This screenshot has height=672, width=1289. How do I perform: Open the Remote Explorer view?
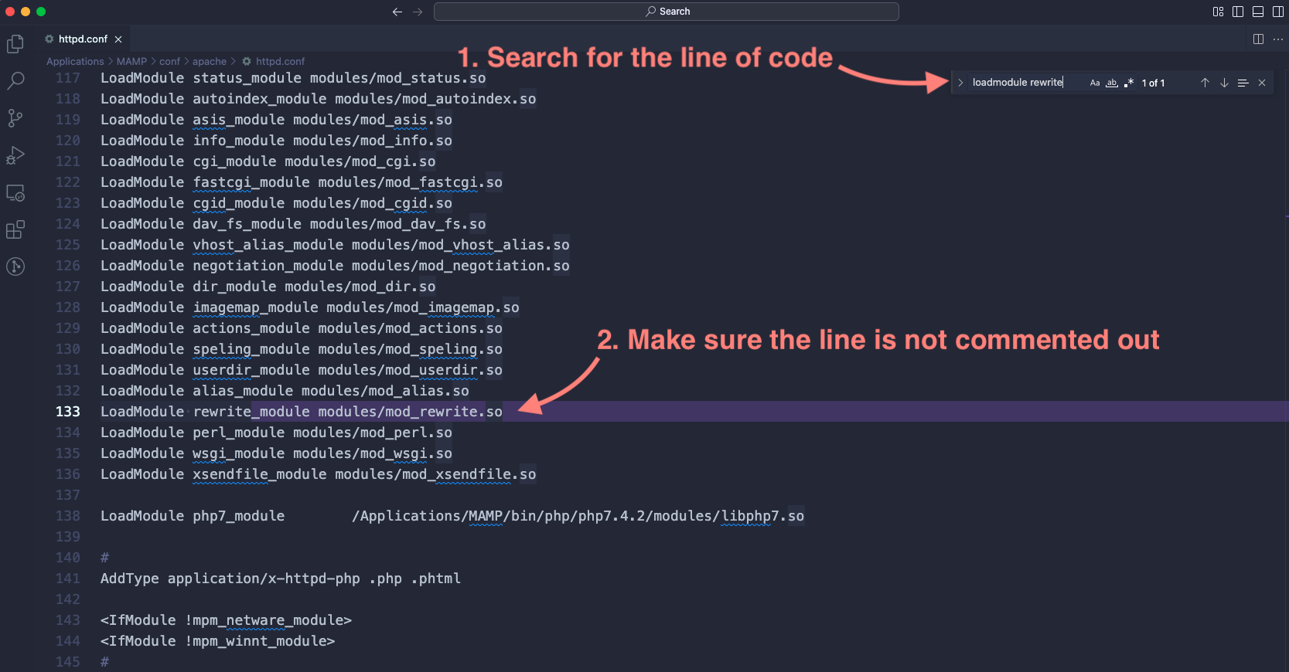(x=15, y=192)
